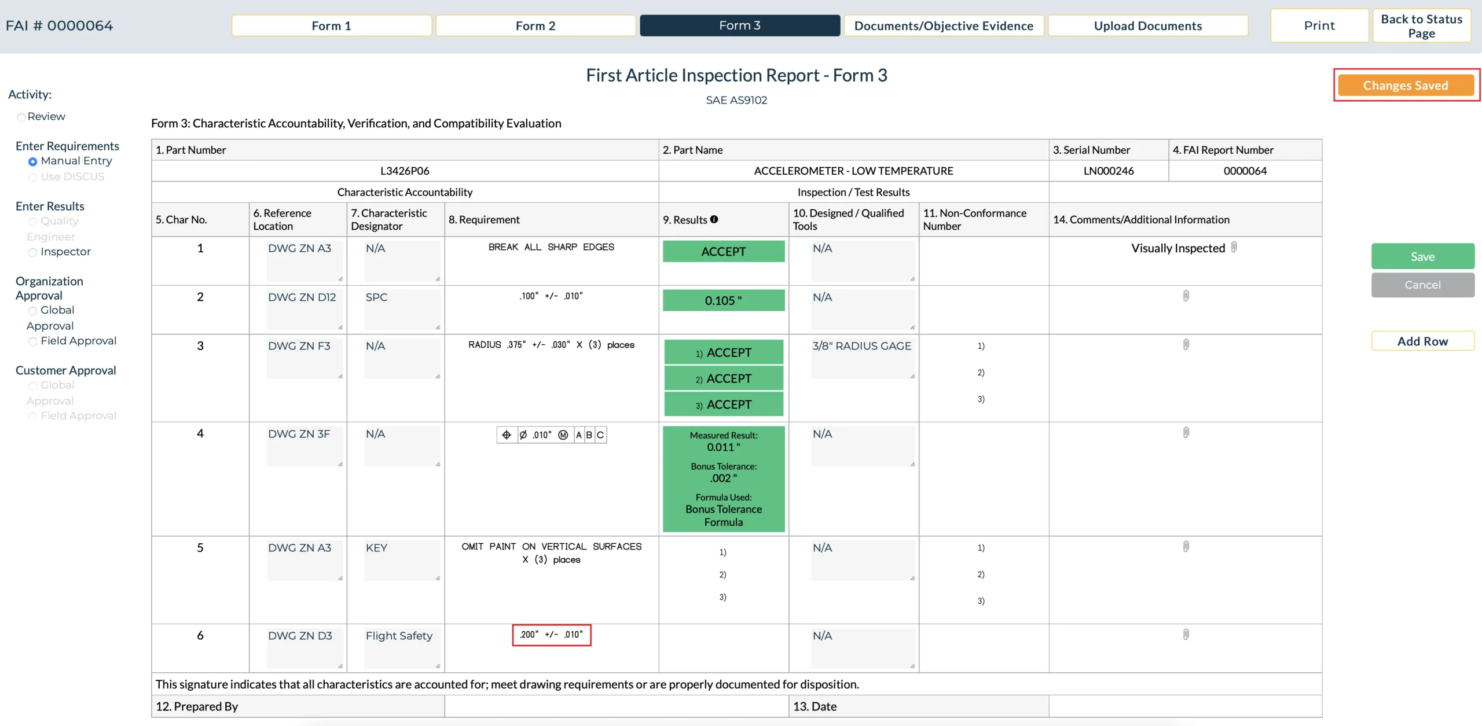Open the Documents/Objective Evidence tab
Image resolution: width=1482 pixels, height=726 pixels.
[944, 25]
